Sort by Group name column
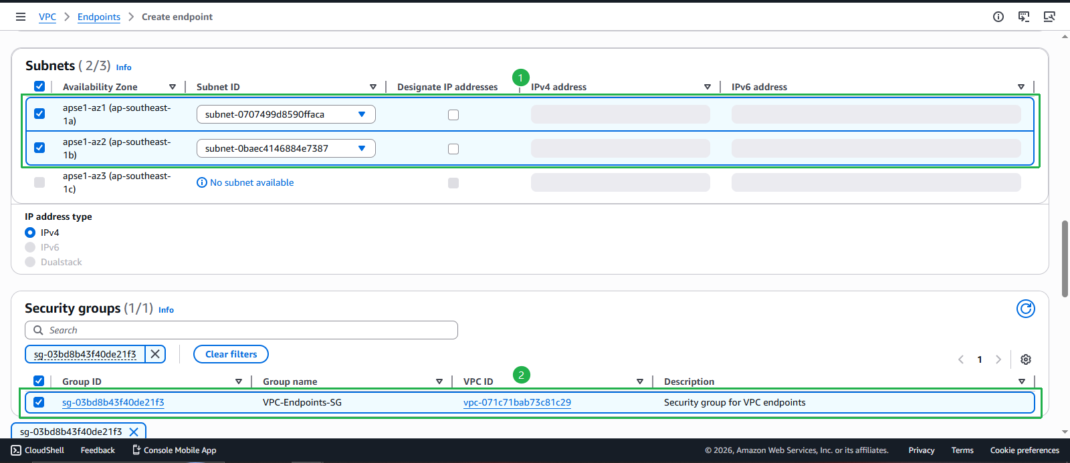1070x463 pixels. pyautogui.click(x=439, y=381)
